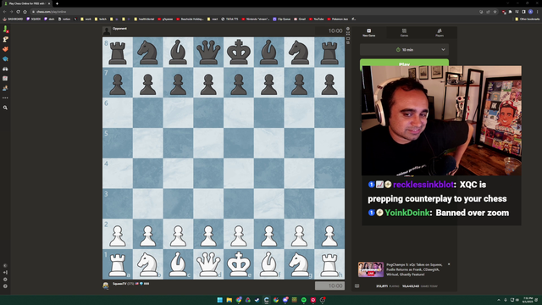Open the SqueexTV player avatar below board

tap(106, 286)
